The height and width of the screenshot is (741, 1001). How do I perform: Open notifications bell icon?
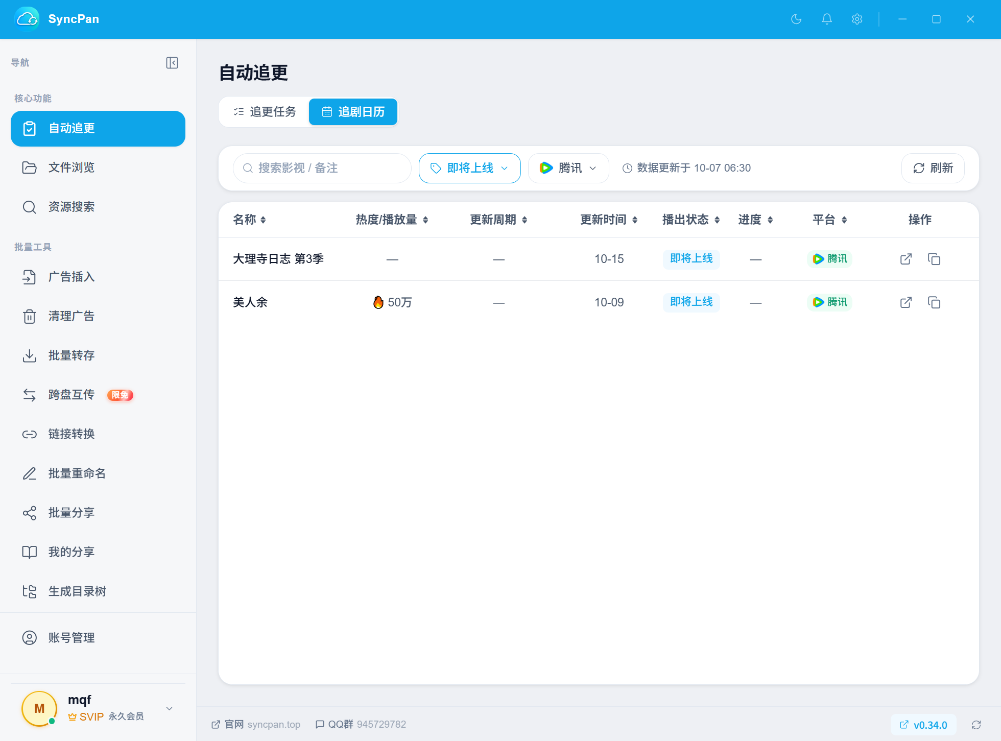[827, 19]
